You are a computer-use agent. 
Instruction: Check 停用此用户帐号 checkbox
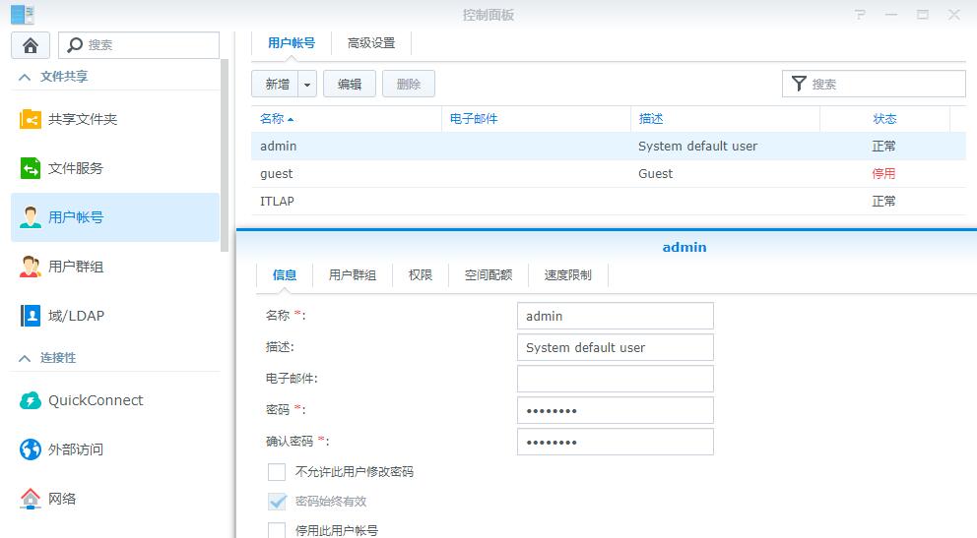(277, 530)
